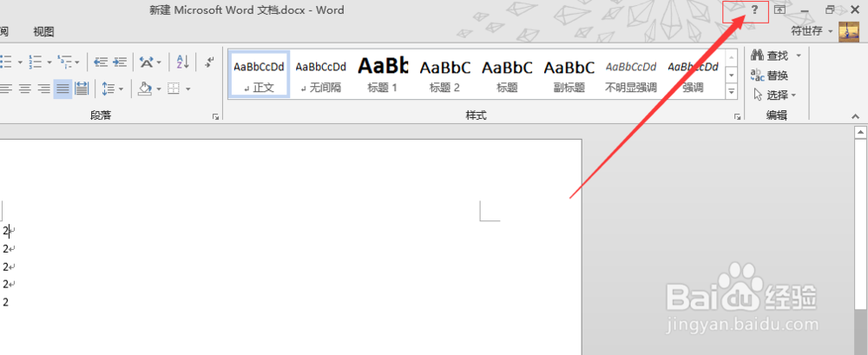868x355 pixels.
Task: Toggle show/hide paragraph marks
Action: click(x=209, y=62)
